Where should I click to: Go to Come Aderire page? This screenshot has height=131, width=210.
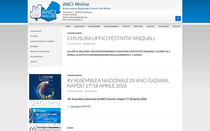pyautogui.click(x=94, y=26)
